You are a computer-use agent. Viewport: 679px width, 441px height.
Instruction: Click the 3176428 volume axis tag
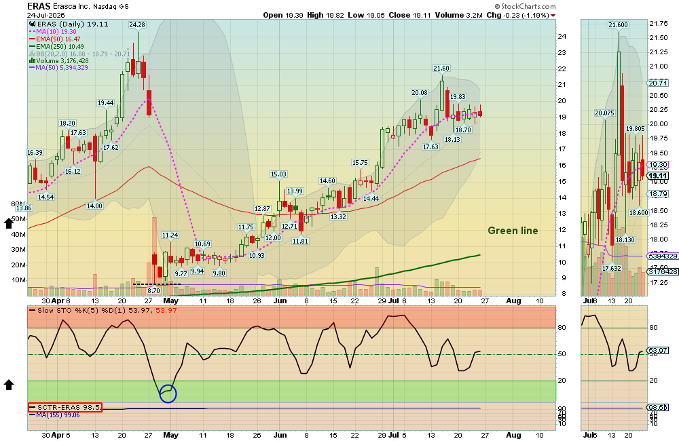[663, 272]
